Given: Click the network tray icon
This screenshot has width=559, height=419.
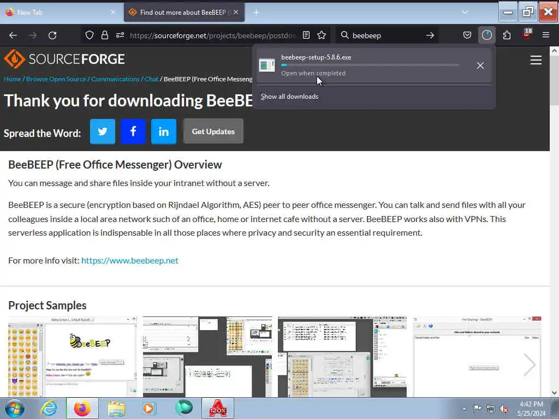Looking at the screenshot, I should 491,409.
